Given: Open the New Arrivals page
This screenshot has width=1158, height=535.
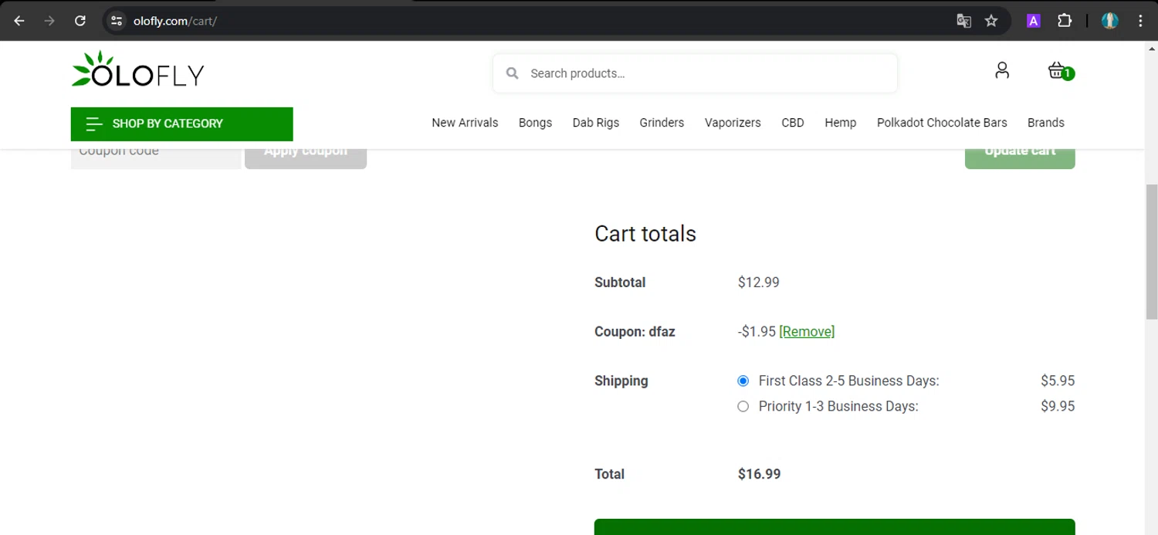Looking at the screenshot, I should (x=465, y=123).
